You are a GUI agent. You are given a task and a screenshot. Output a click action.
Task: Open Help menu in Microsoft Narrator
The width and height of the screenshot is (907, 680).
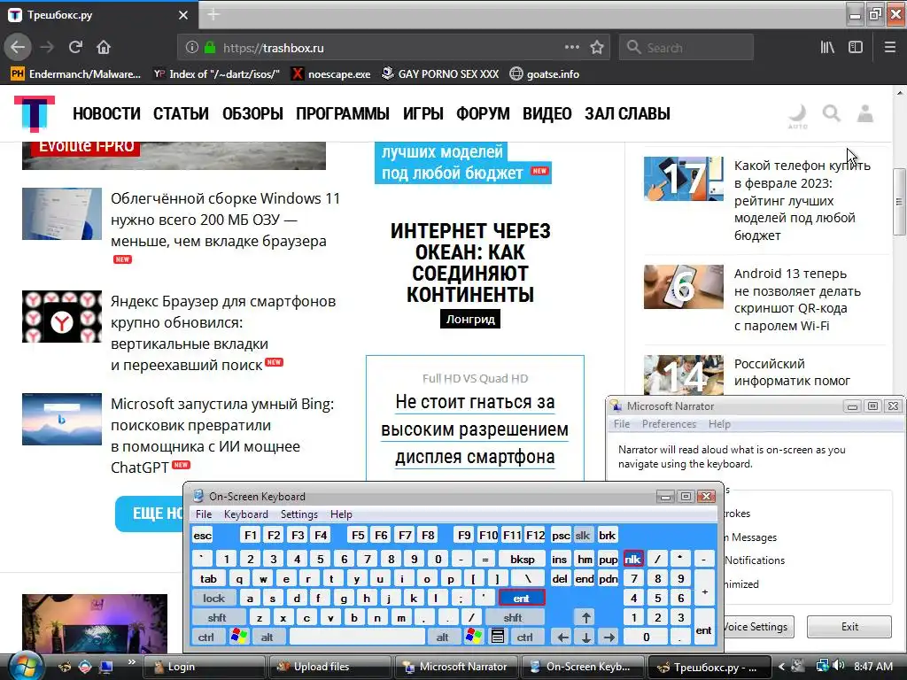[x=719, y=424]
